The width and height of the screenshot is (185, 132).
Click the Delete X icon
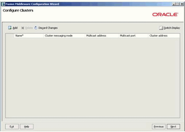(x=23, y=28)
